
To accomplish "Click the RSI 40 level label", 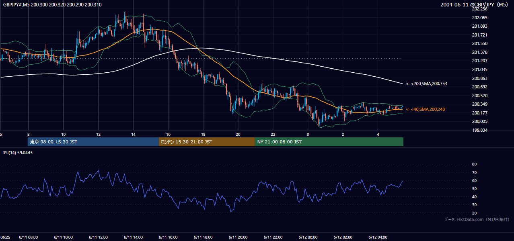I will [474, 196].
